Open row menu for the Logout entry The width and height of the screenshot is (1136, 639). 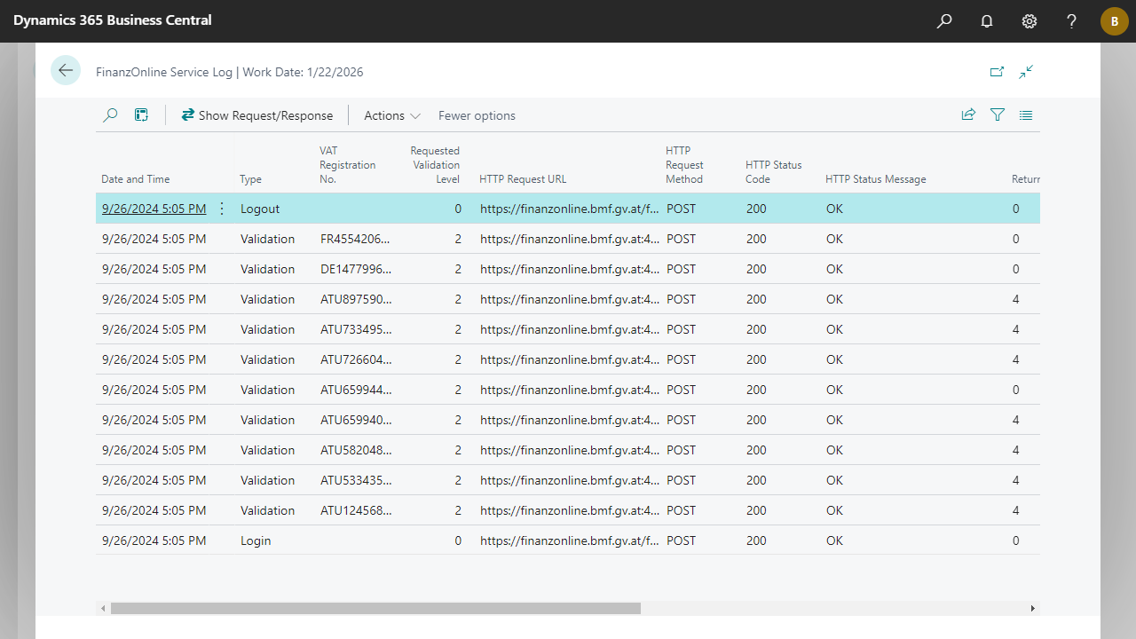tap(222, 209)
